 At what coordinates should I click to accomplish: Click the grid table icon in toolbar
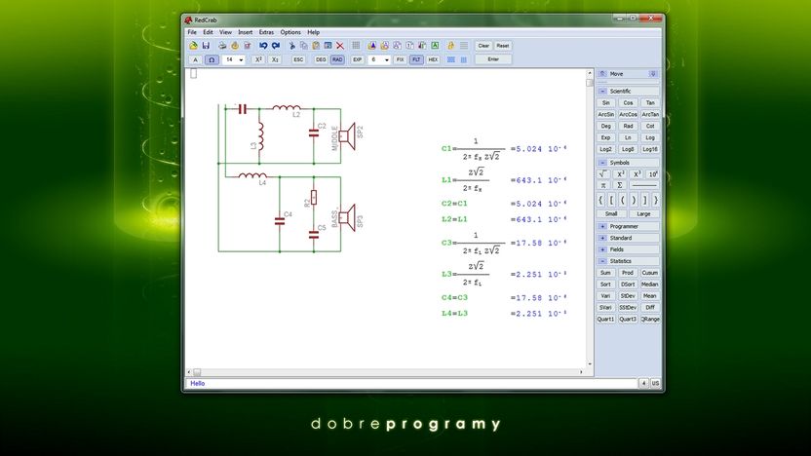click(x=356, y=46)
